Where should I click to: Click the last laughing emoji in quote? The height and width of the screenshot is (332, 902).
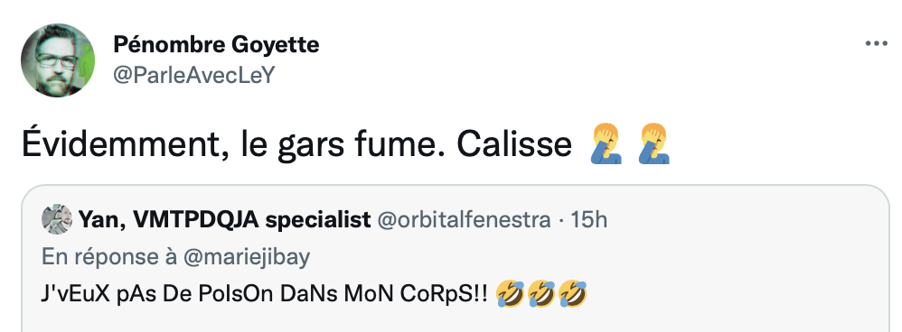tap(573, 293)
